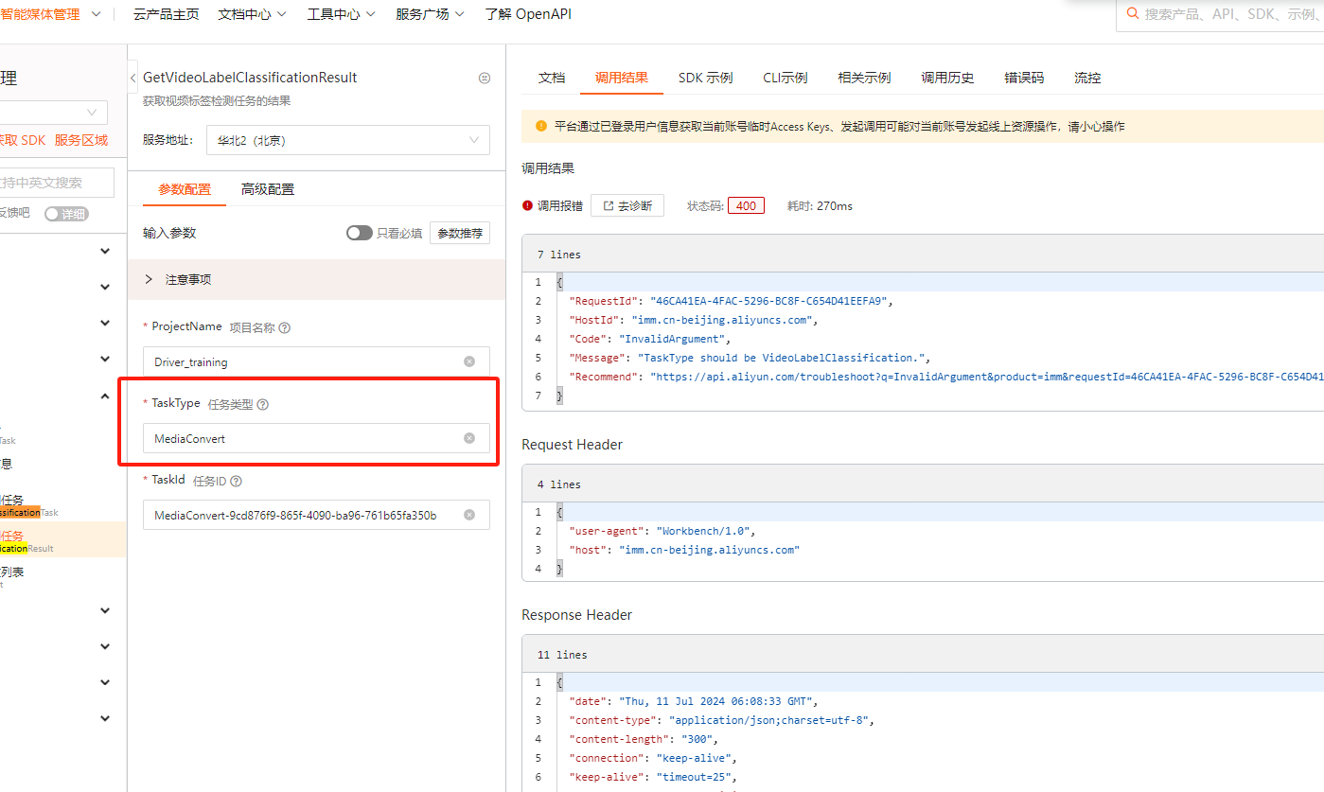Select the 调用结果 tab
Image resolution: width=1324 pixels, height=792 pixels.
[x=622, y=78]
